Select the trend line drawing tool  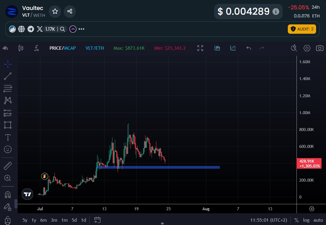point(8,76)
